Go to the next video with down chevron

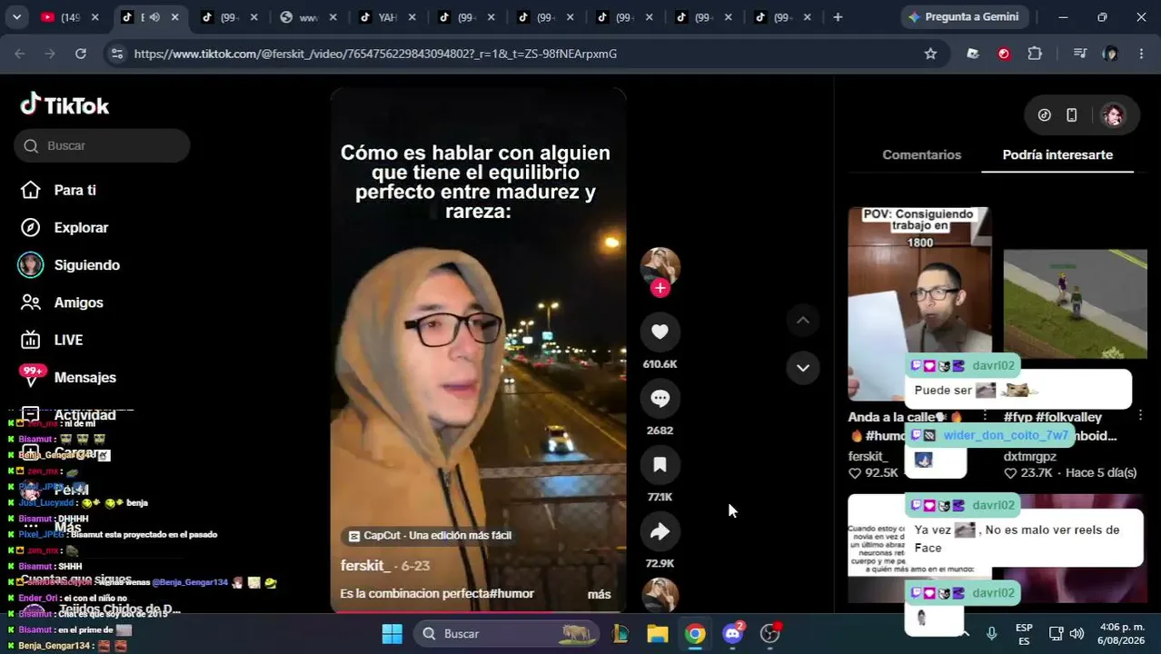coord(803,368)
